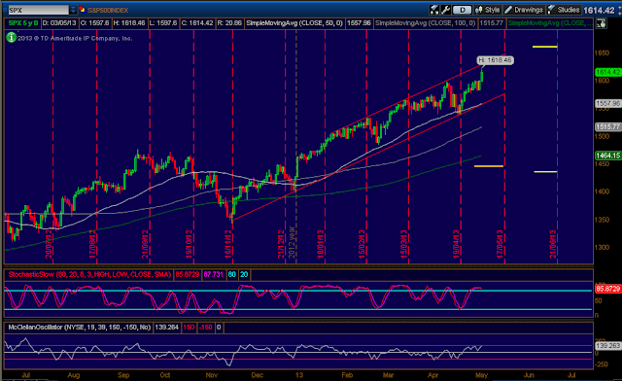The width and height of the screenshot is (622, 381).
Task: Click the 21/09/12 vertical date marker
Action: [145, 244]
